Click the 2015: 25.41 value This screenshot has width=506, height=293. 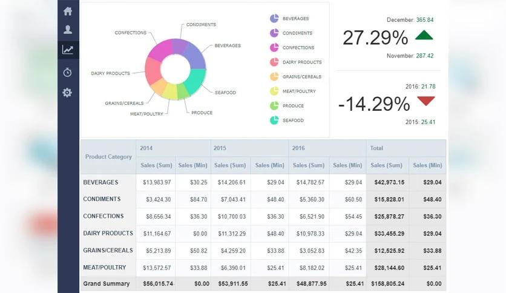click(421, 122)
